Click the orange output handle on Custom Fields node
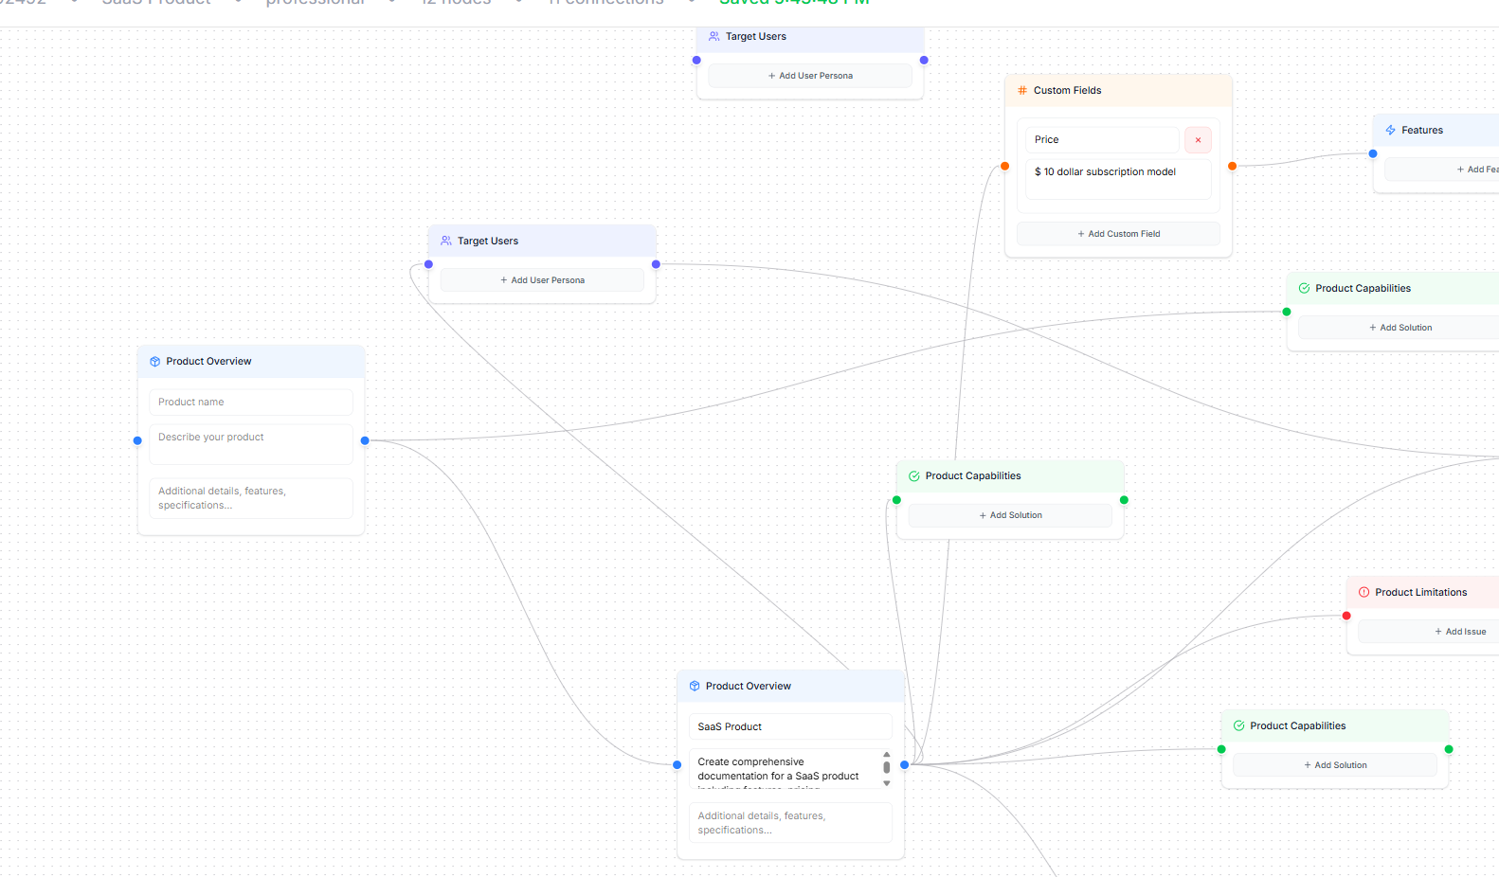This screenshot has width=1499, height=877. coord(1232,167)
